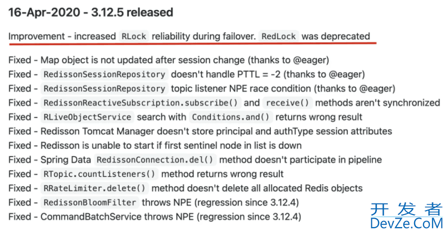The image size is (448, 234).
Task: Click the RedissonConnection.del() code tag
Action: coord(155,160)
